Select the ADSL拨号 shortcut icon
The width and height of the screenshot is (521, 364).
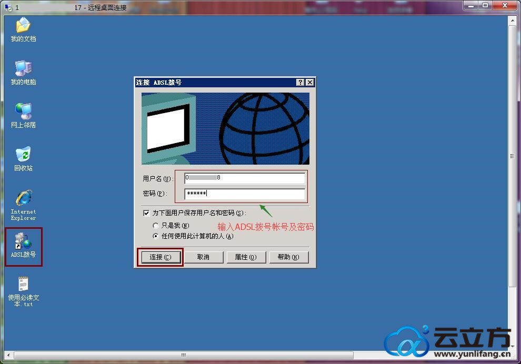point(23,246)
